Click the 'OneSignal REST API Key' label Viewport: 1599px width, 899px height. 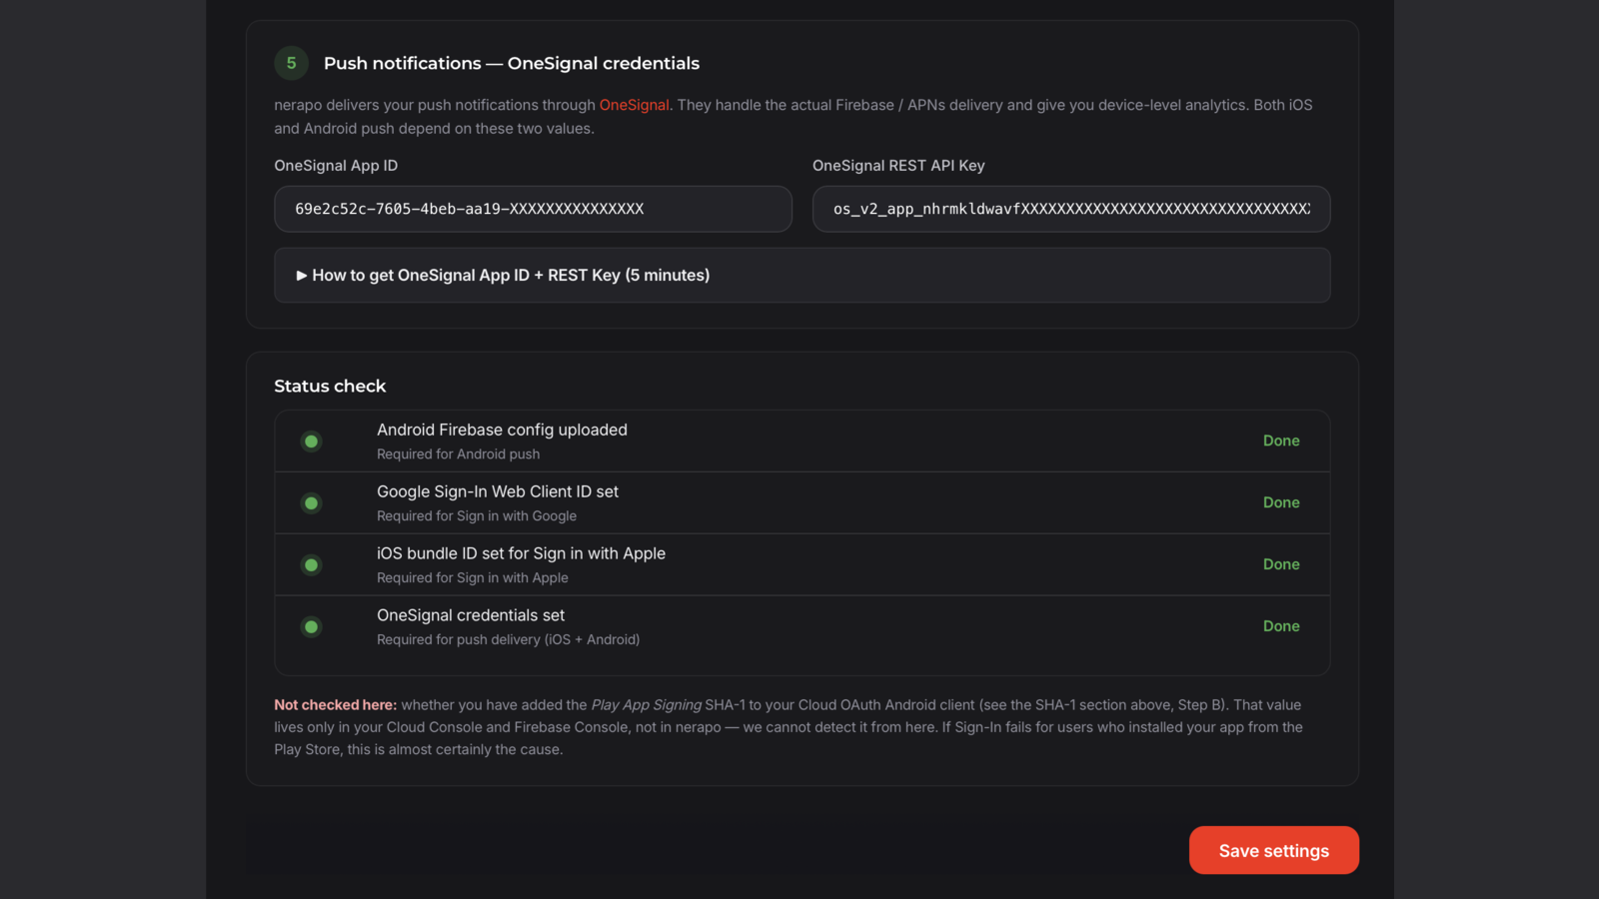(x=898, y=166)
